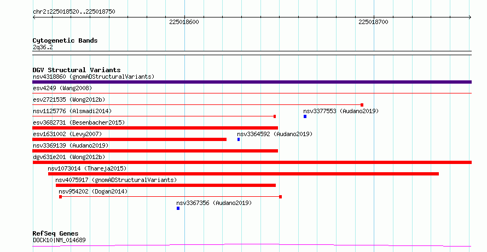The height and width of the screenshot is (252, 487).
Task: Click the nsv3369139 red variant bar
Action: 155,151
